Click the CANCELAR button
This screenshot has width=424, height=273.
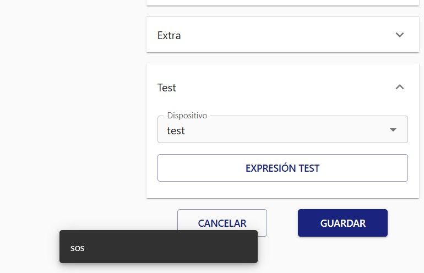pyautogui.click(x=222, y=223)
